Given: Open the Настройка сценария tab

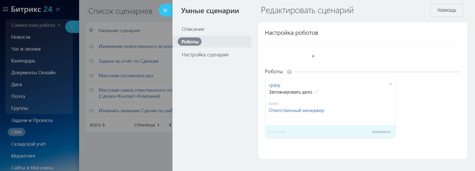Looking at the screenshot, I should 205,55.
